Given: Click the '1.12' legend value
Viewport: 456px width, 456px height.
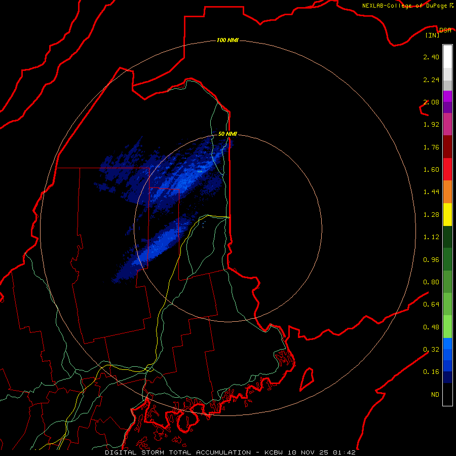Looking at the screenshot, I should 431,237.
